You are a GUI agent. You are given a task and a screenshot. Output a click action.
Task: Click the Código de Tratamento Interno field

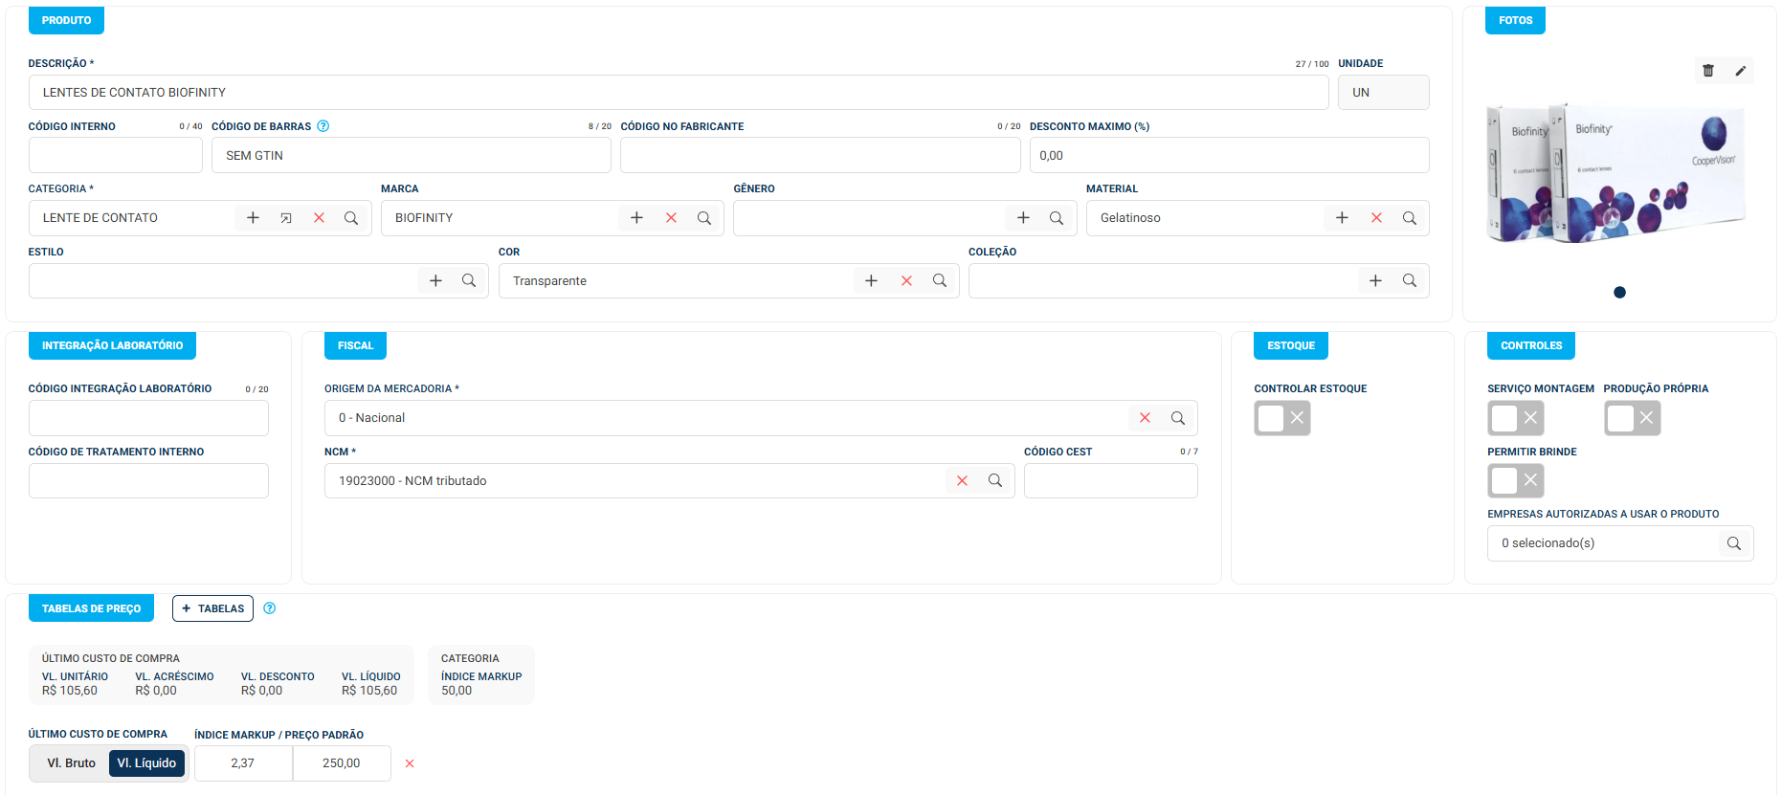click(x=148, y=481)
